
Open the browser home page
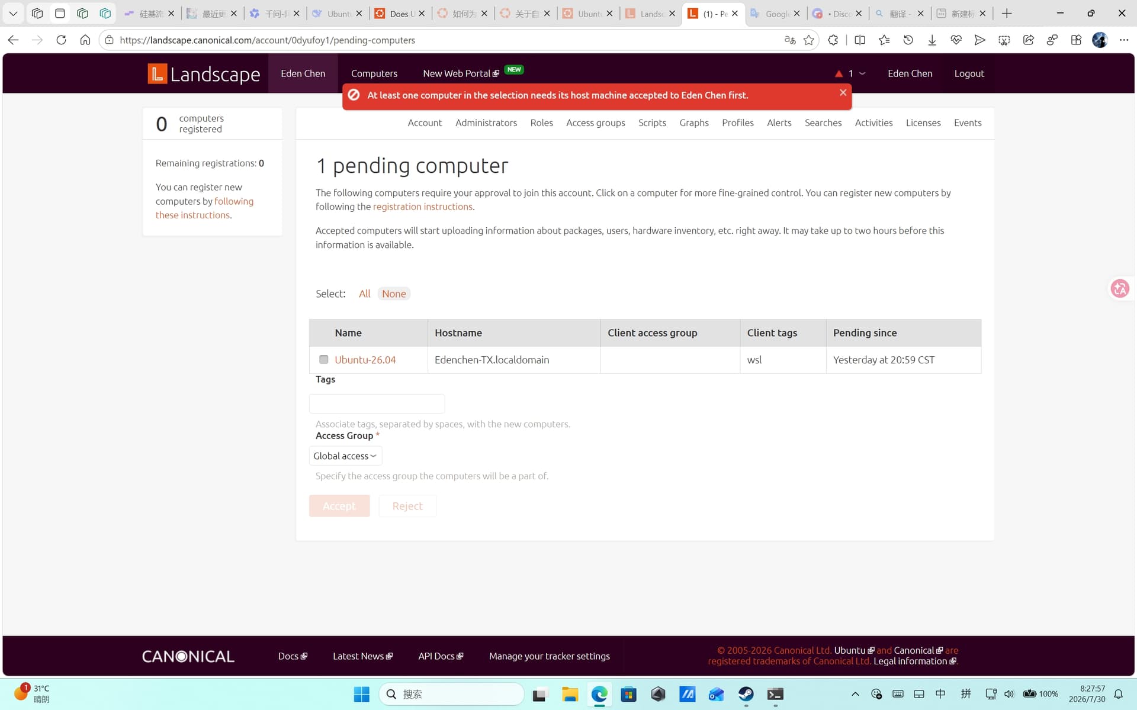tap(85, 40)
